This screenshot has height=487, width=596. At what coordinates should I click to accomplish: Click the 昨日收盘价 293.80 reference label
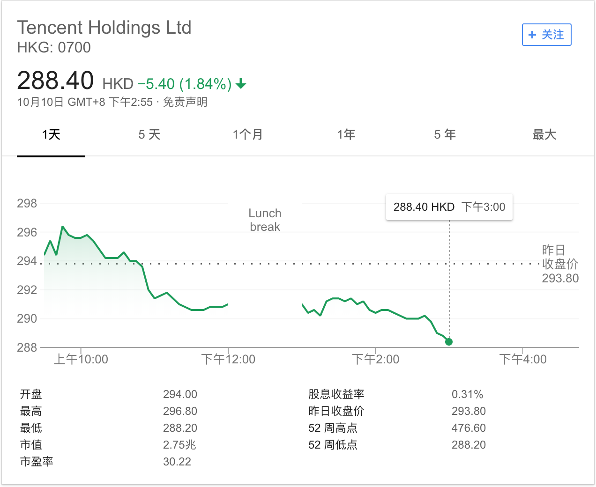(560, 265)
